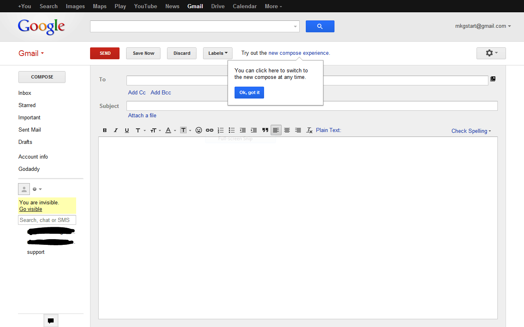
Task: Insert an emoticon
Action: pyautogui.click(x=199, y=130)
